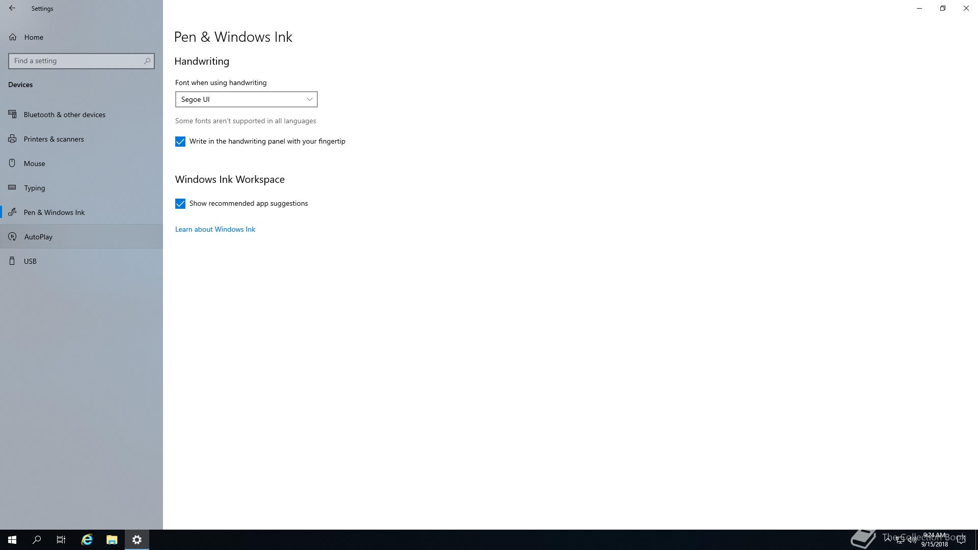Show hidden tray icons chevron

click(x=887, y=540)
